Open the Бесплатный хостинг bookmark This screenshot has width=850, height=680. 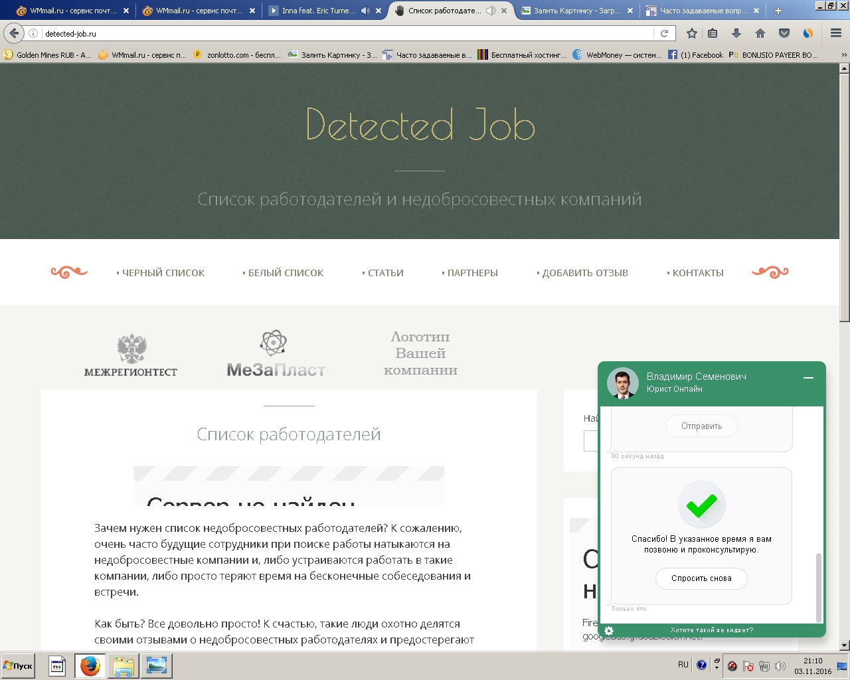point(523,55)
